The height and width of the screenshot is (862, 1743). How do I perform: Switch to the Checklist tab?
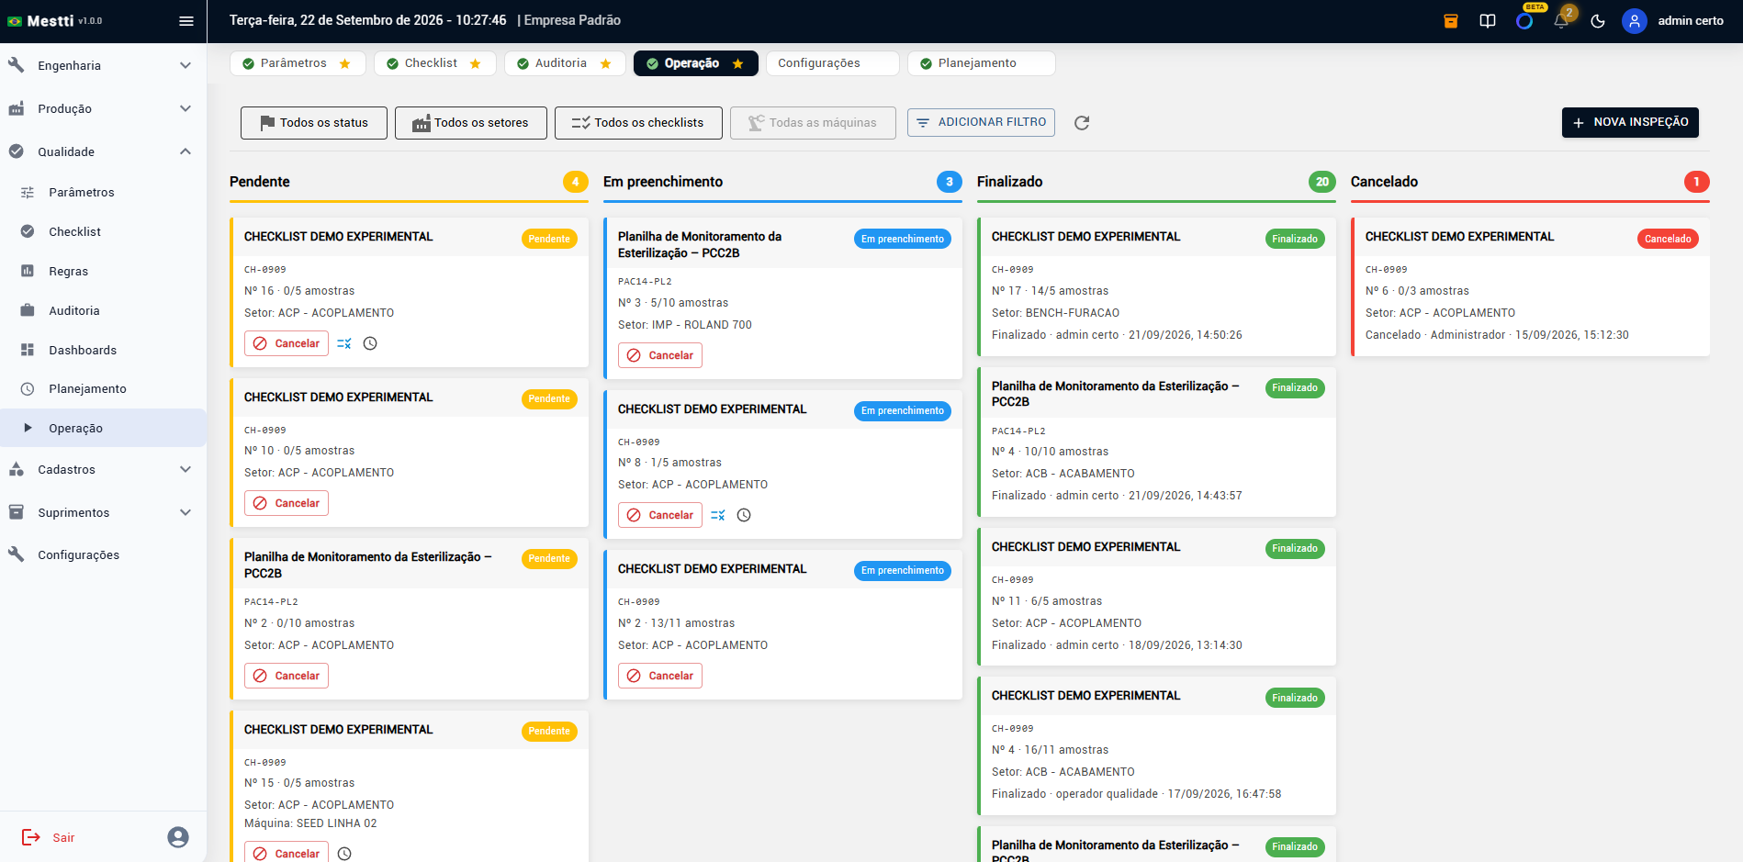(x=435, y=63)
